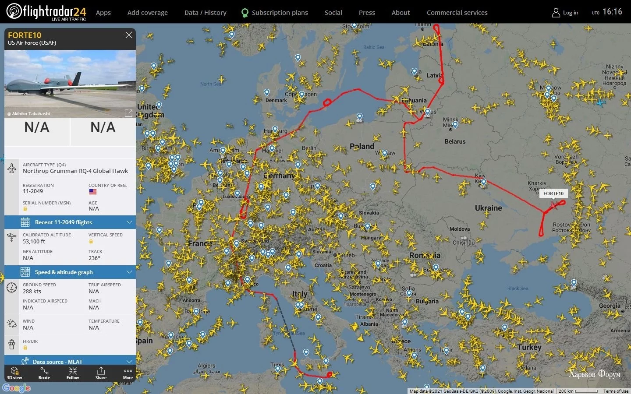The image size is (631, 394).
Task: Open the Apps menu
Action: (103, 13)
